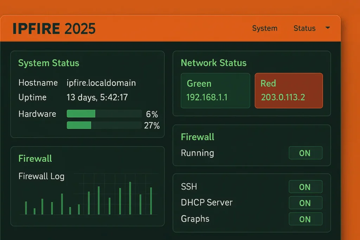The image size is (360, 240).
Task: Disable SSH using its ON toggle
Action: [306, 187]
